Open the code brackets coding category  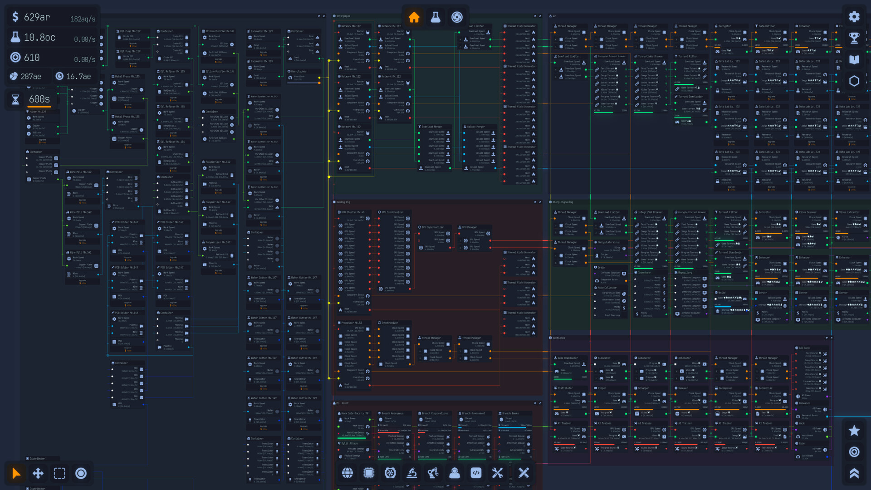click(x=476, y=473)
